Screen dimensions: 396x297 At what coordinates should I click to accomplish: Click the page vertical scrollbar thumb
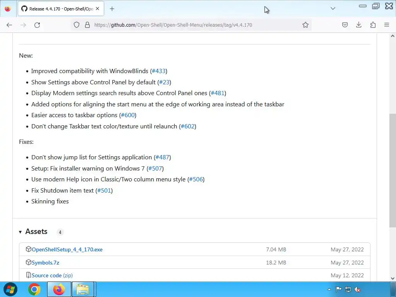[393, 171]
